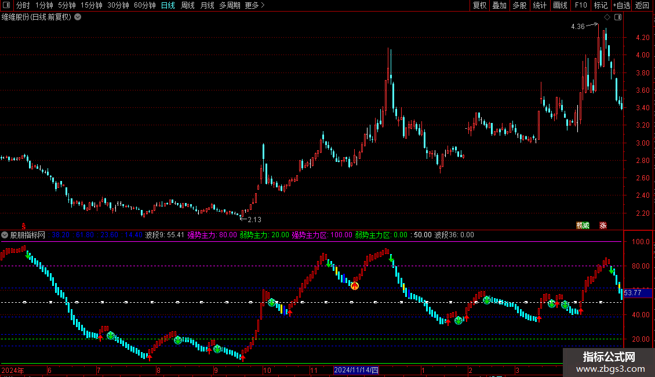Open the 更多 periods expander
655x377 pixels.
coord(254,5)
